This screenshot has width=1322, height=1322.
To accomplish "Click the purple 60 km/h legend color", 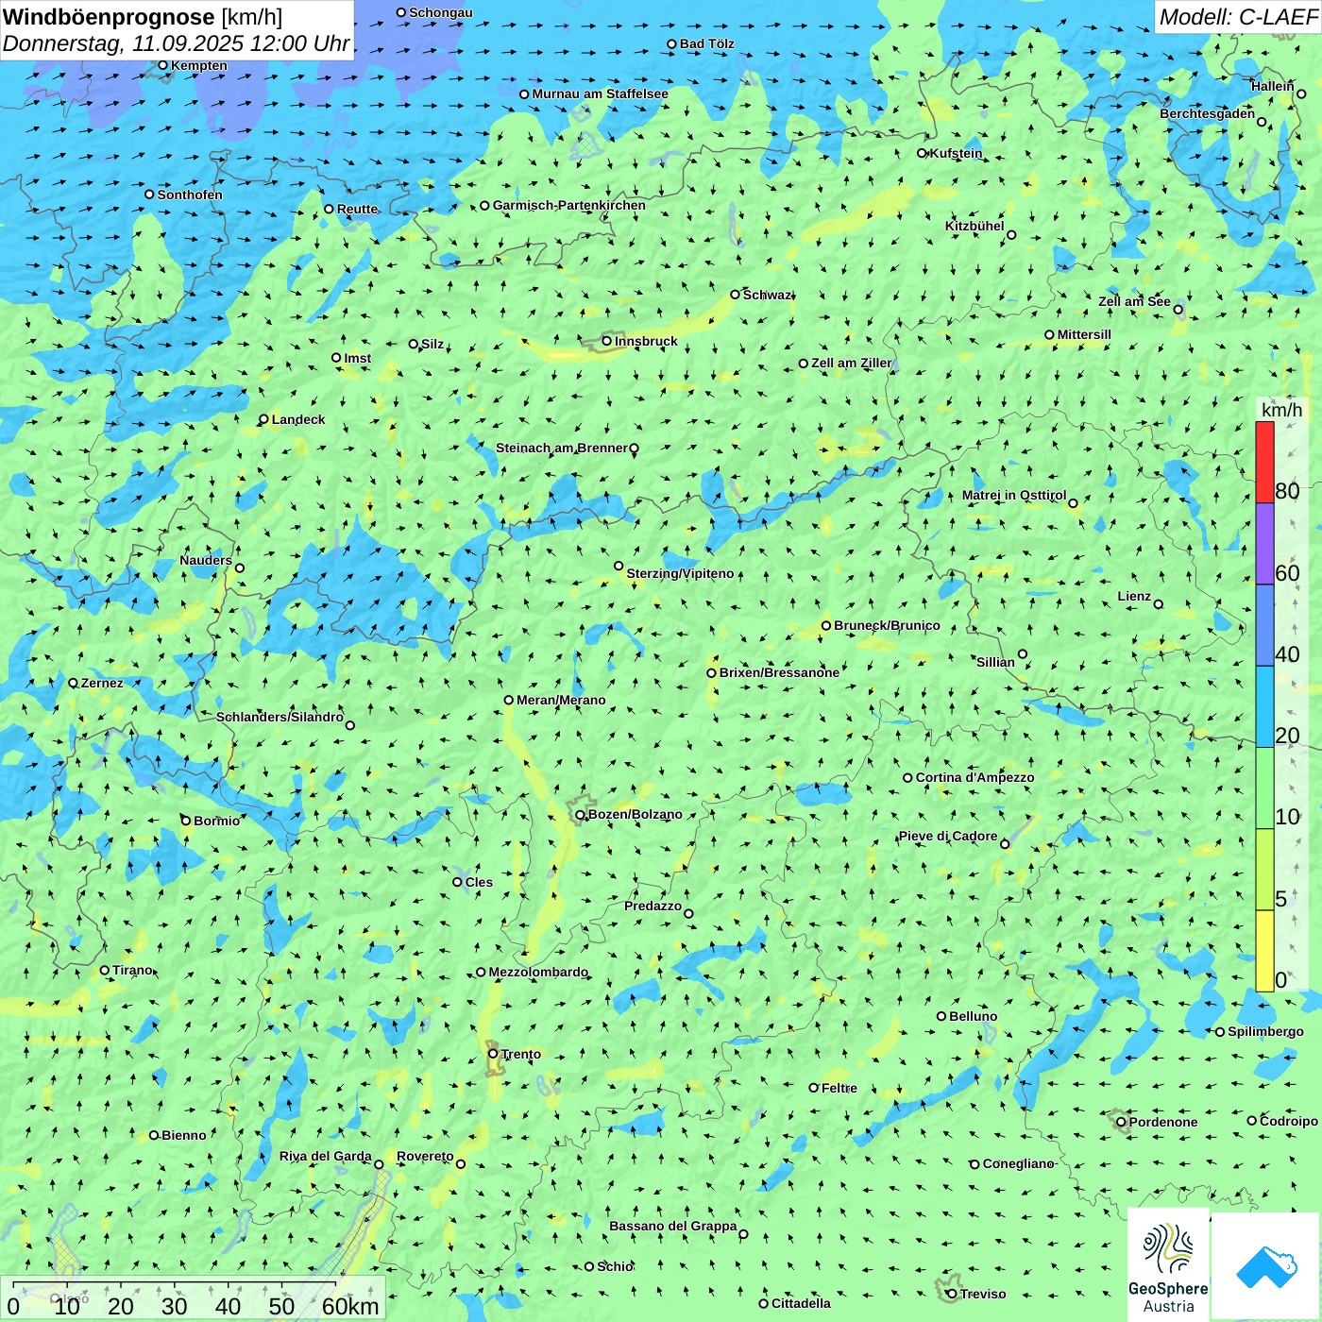I will pos(1264,544).
